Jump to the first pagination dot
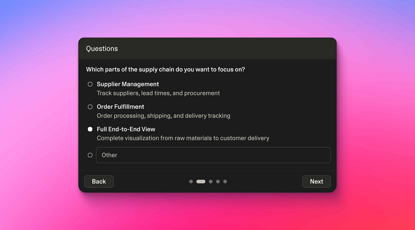The width and height of the screenshot is (415, 230). coord(191,182)
